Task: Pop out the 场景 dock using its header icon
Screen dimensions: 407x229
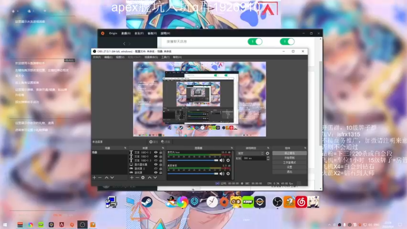Action: 125,148
